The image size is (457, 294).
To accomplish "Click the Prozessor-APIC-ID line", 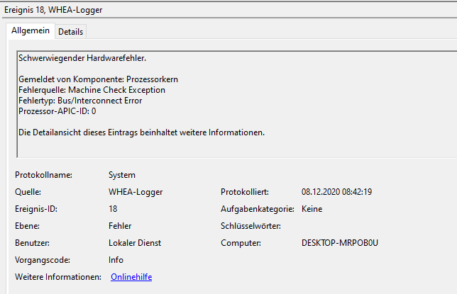I will point(57,111).
